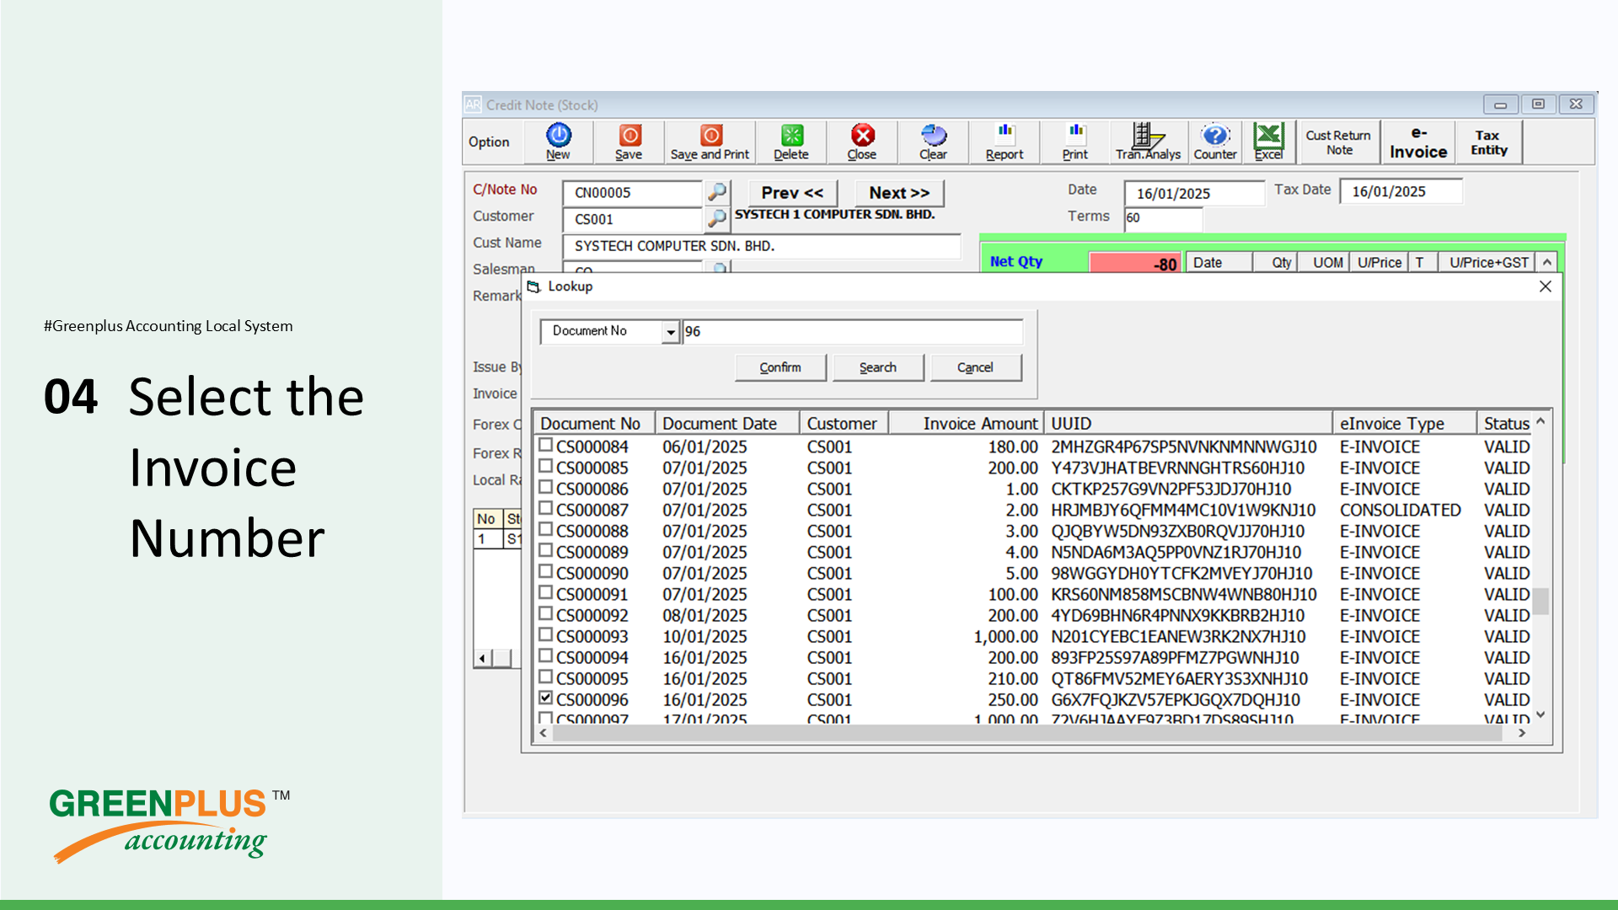The width and height of the screenshot is (1618, 910).
Task: Click the Lookup dialog title icon
Action: (x=533, y=286)
